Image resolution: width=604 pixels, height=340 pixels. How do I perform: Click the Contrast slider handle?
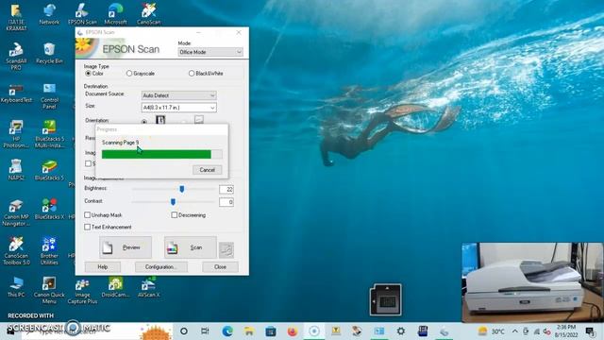click(x=173, y=201)
